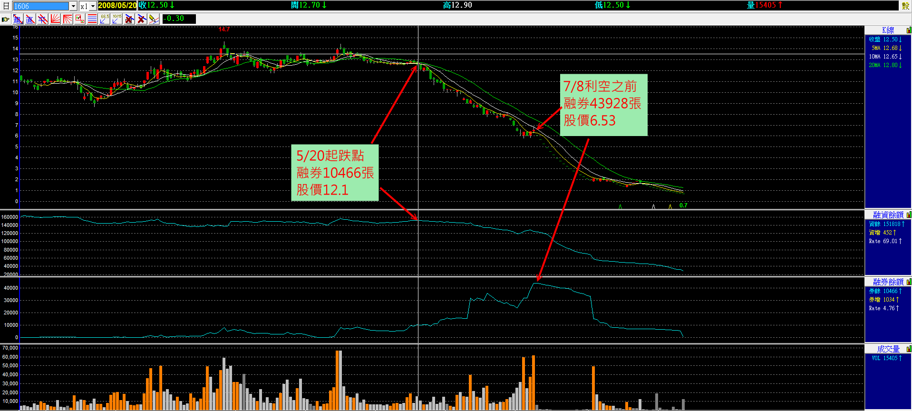Click the 66.5 price marker tool

(105, 19)
